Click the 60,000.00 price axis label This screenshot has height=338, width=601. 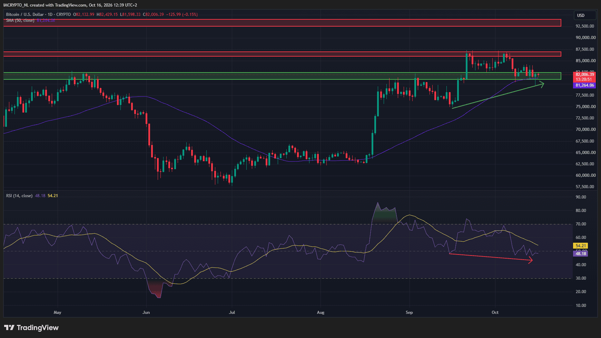pos(585,175)
